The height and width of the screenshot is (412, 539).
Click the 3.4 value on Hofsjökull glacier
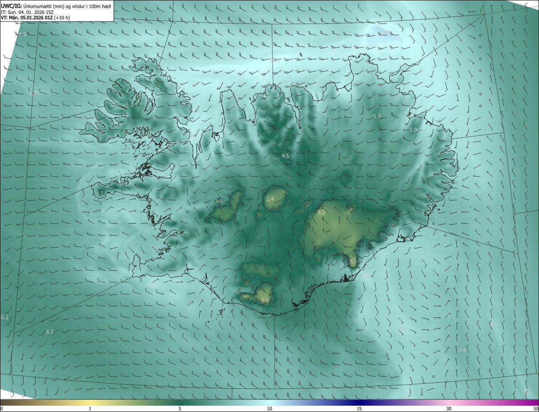[x=270, y=199]
